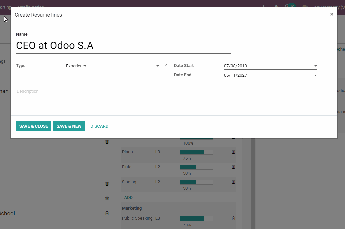Image resolution: width=345 pixels, height=229 pixels.
Task: Click the Public Speaking 75% progress bar
Action: click(196, 218)
